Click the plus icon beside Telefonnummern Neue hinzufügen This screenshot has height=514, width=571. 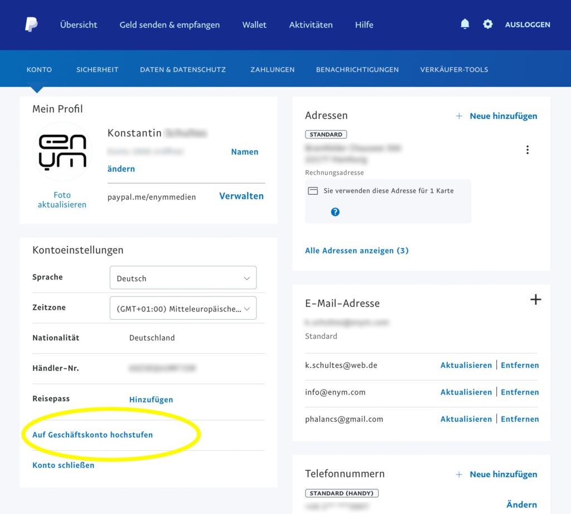[x=459, y=474]
